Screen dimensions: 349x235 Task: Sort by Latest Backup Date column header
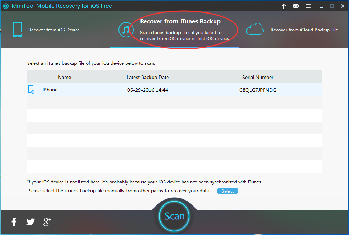pos(148,77)
